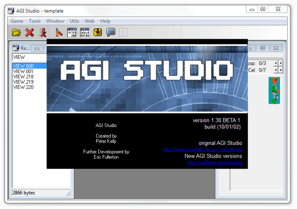Open the VIEW resource type dropdown
This screenshot has height=209, width=297.
(x=29, y=57)
